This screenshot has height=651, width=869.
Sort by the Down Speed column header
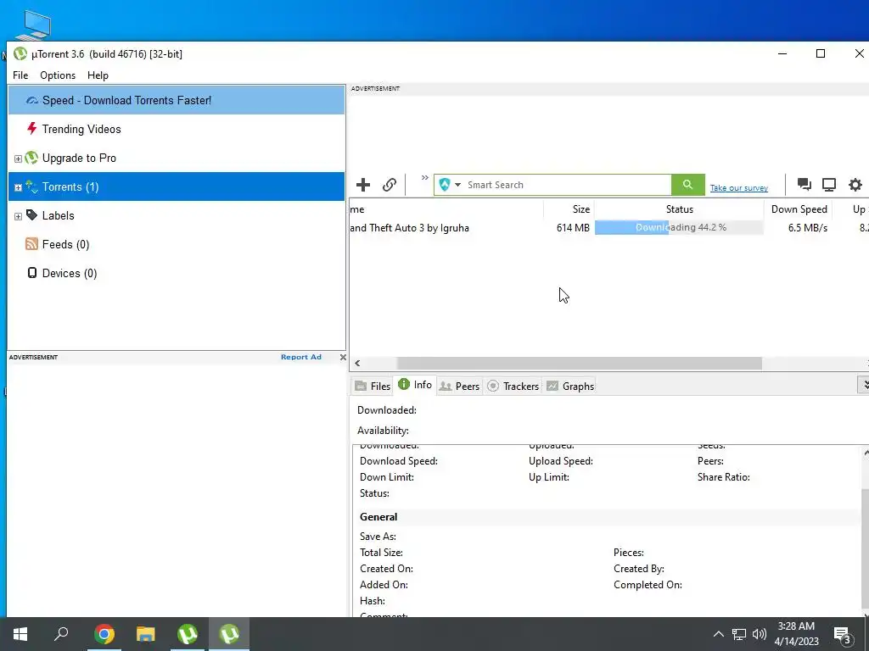799,209
